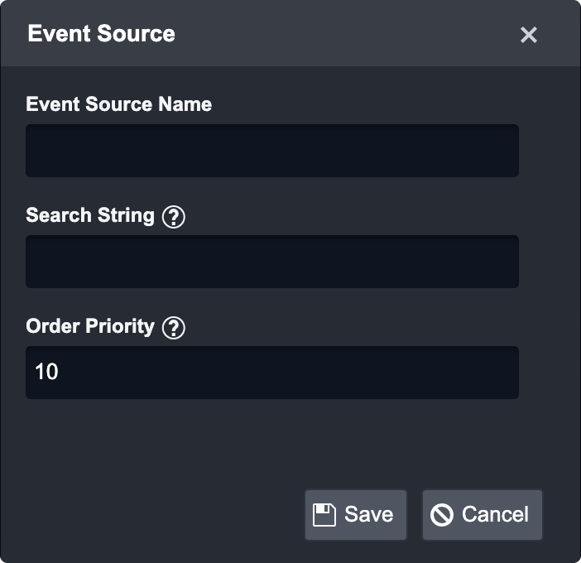The width and height of the screenshot is (581, 563).
Task: Click the Order Priority label text
Action: 90,326
